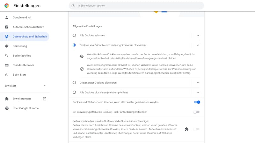This screenshot has height=143, width=255.
Task: Click the Wenn der Inkognitomodus aktiviert ist paragraph
Action: [x=142, y=69]
